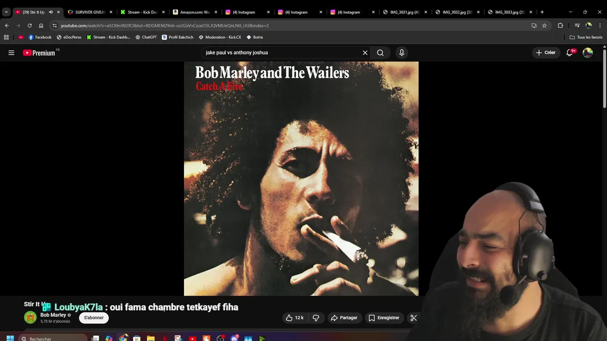The width and height of the screenshot is (607, 341).
Task: Open File Explorer from the taskbar
Action: click(x=151, y=338)
